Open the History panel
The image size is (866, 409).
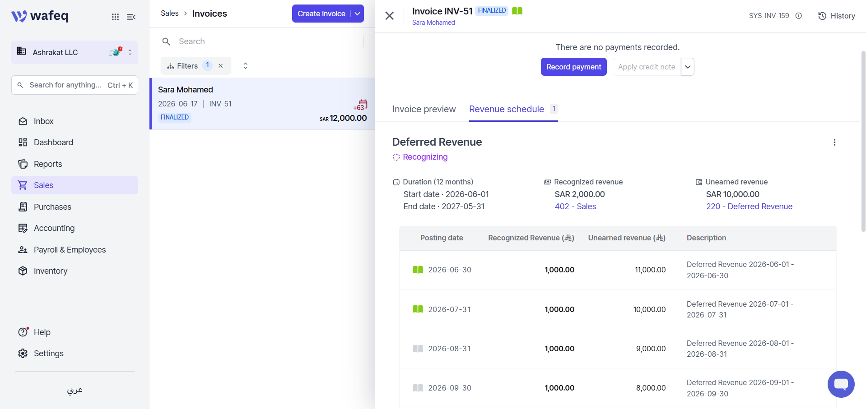pyautogui.click(x=837, y=16)
